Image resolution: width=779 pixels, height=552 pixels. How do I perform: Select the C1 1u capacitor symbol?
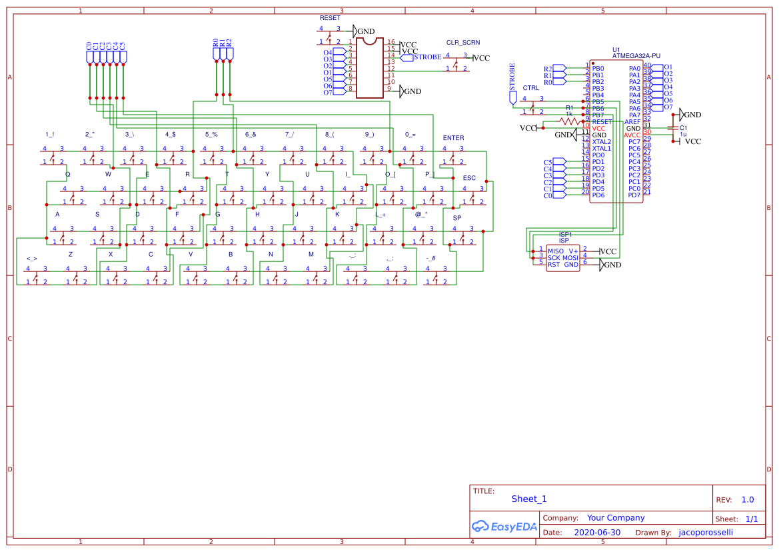point(672,128)
